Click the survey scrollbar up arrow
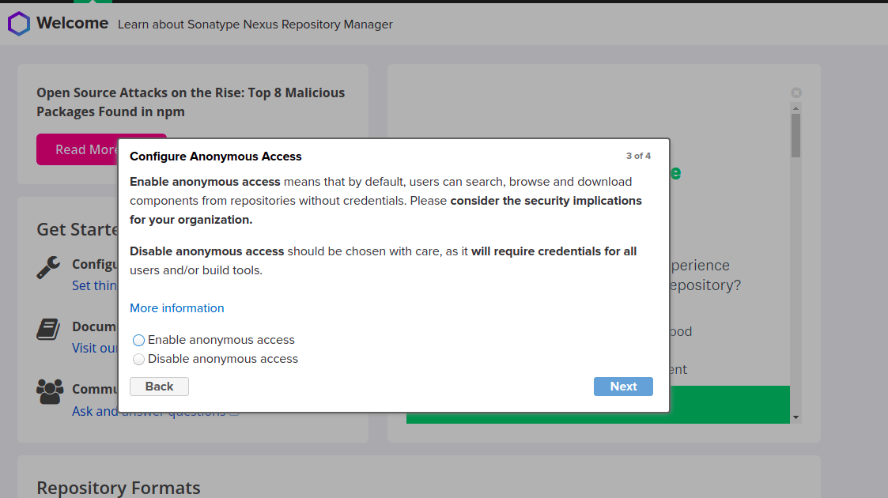888x498 pixels. tap(795, 108)
